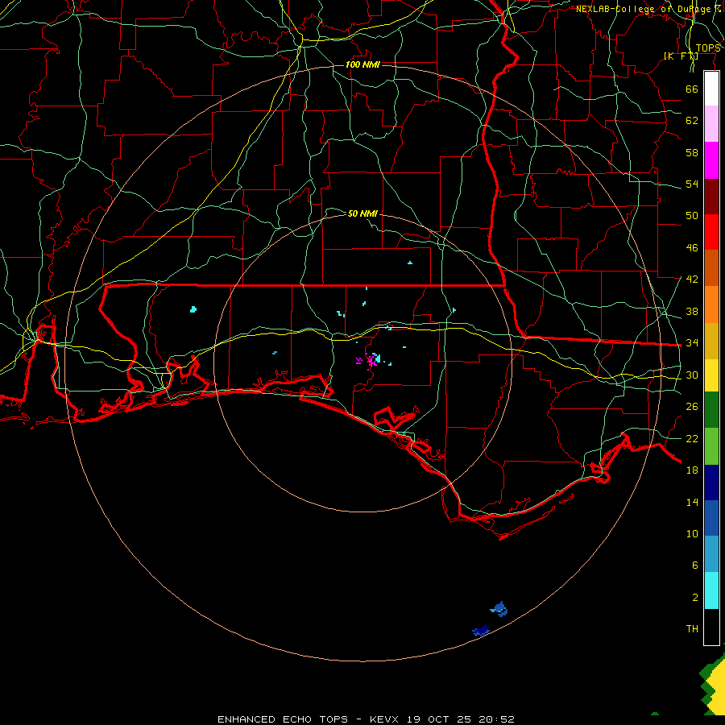Click the "54" legend value
The width and height of the screenshot is (725, 725).
point(692,184)
